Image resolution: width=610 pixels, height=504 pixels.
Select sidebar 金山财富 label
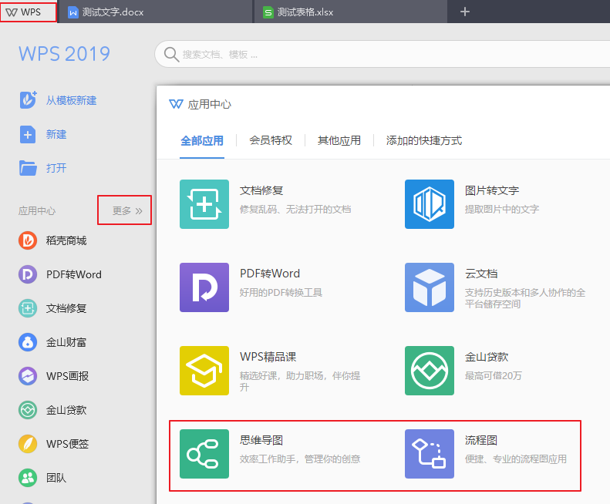tap(66, 342)
